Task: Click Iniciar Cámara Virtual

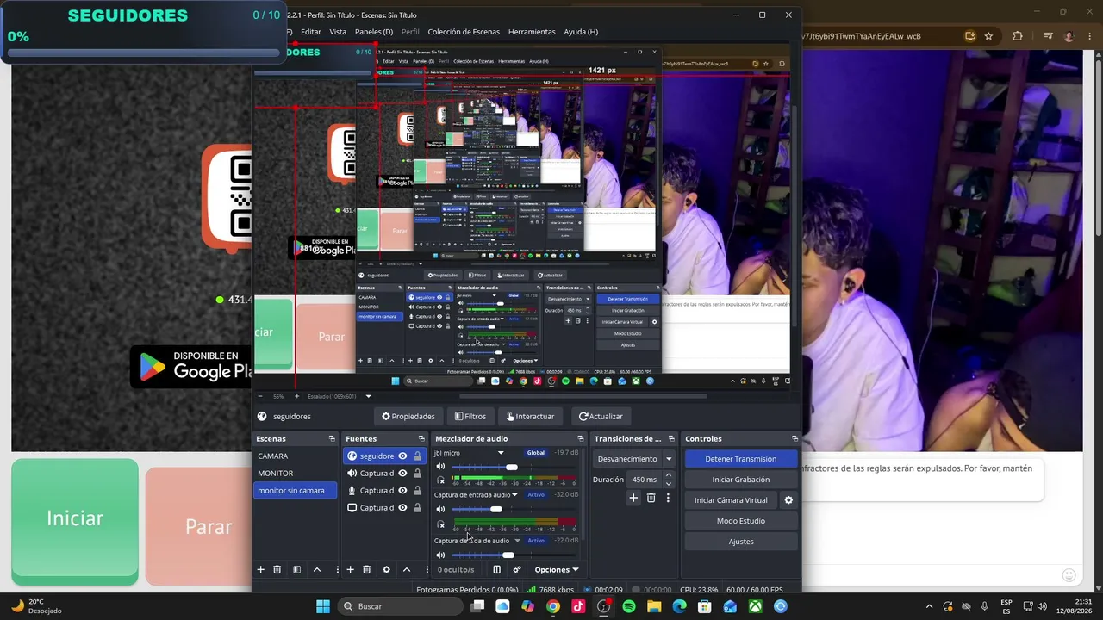Action: pos(731,500)
